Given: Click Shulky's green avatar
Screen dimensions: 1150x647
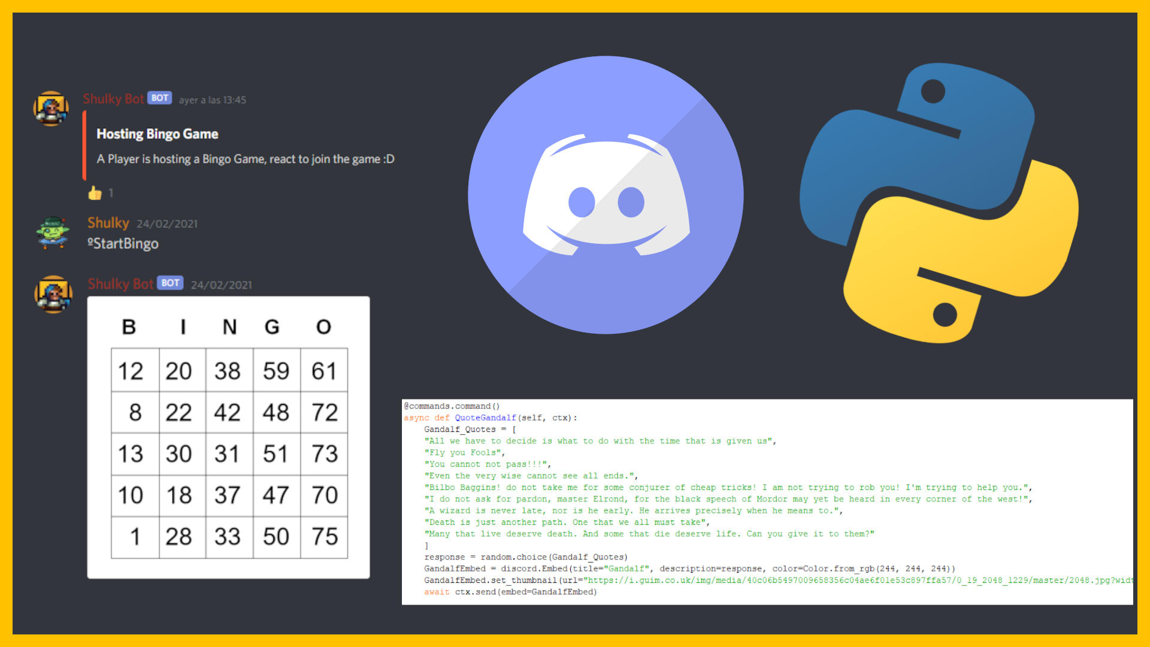Looking at the screenshot, I should [53, 232].
